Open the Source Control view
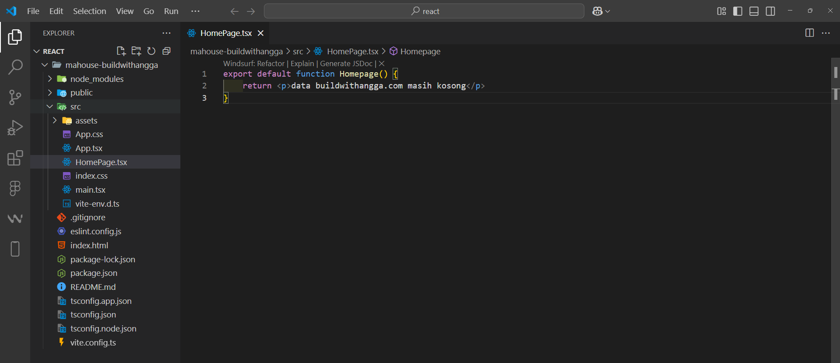 click(x=15, y=97)
